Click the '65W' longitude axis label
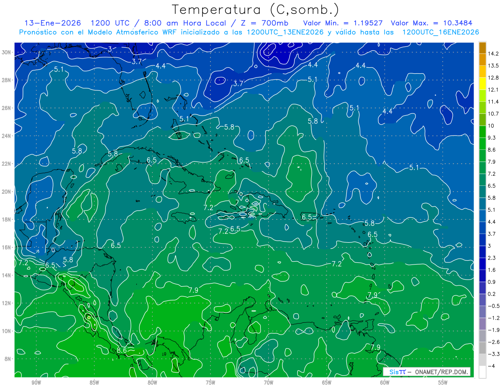The height and width of the screenshot is (388, 502). (327, 383)
